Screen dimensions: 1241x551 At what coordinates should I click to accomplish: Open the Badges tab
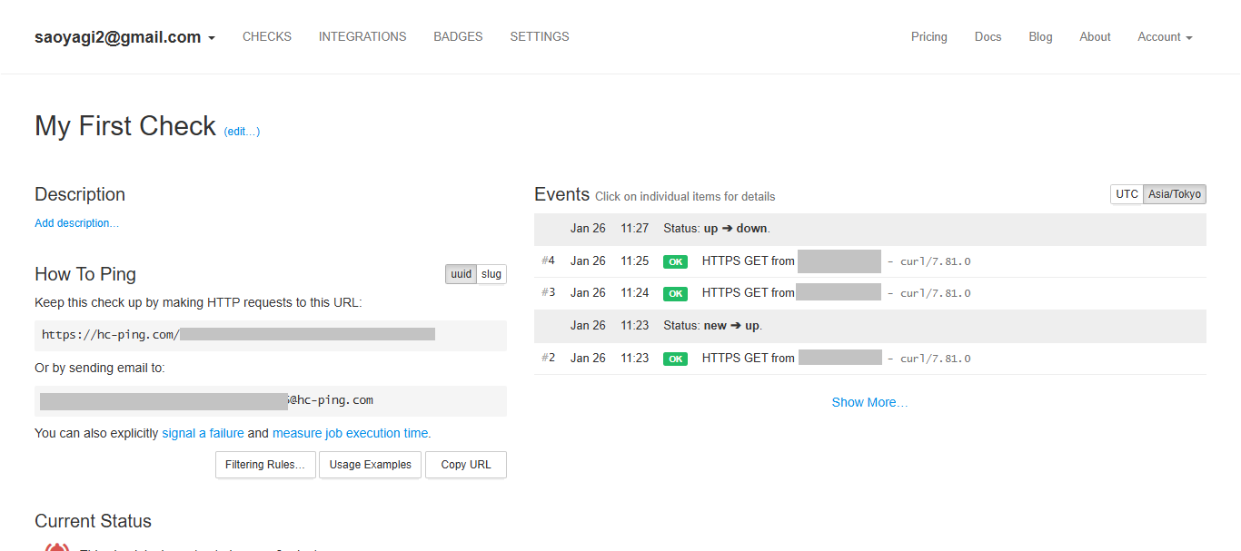(458, 37)
